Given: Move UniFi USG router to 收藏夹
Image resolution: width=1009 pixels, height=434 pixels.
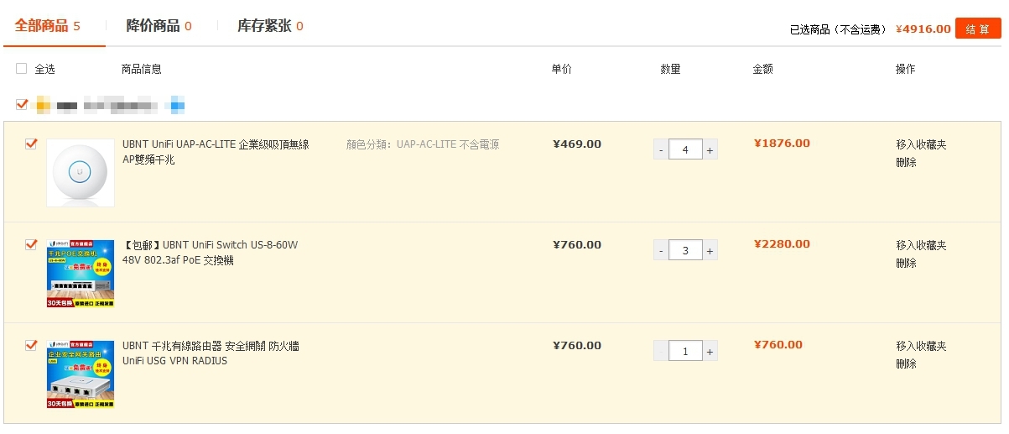Looking at the screenshot, I should click(921, 346).
